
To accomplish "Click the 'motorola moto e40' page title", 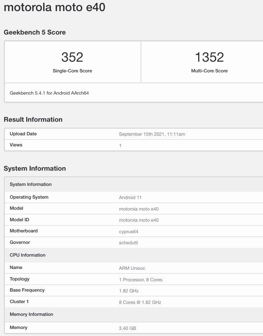I will pos(55,7).
